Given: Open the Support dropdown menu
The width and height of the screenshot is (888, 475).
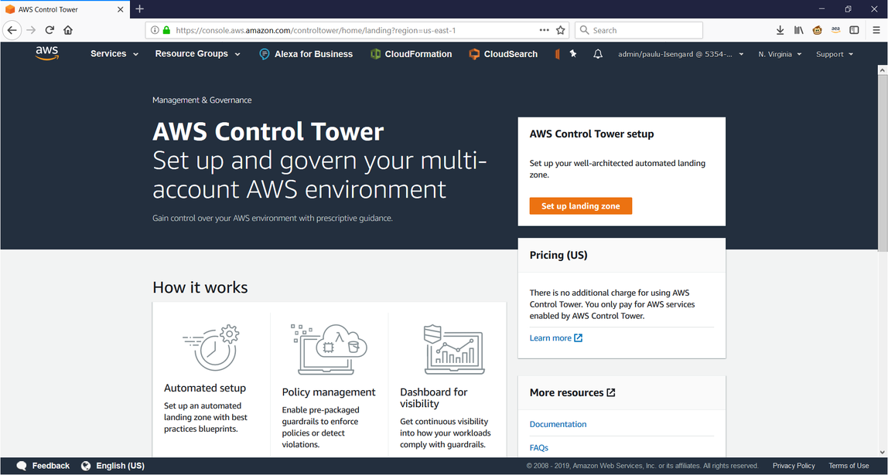Looking at the screenshot, I should (834, 54).
